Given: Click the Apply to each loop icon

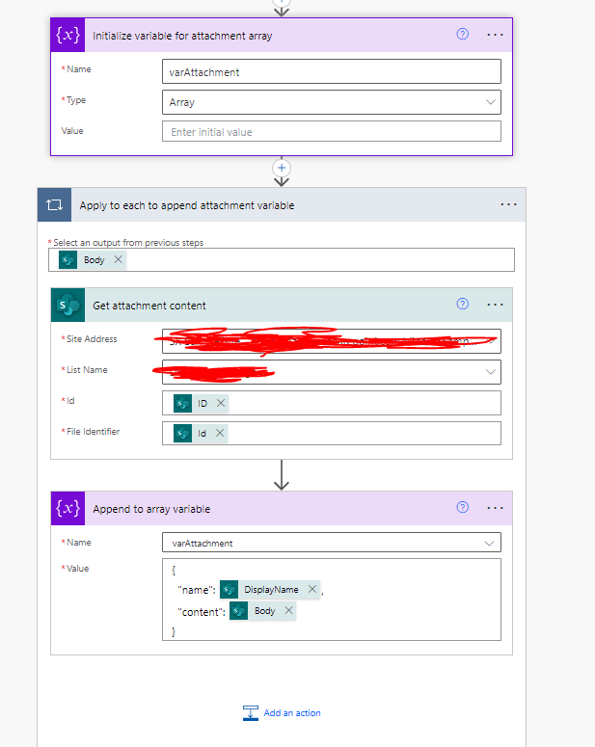Looking at the screenshot, I should click(x=54, y=205).
